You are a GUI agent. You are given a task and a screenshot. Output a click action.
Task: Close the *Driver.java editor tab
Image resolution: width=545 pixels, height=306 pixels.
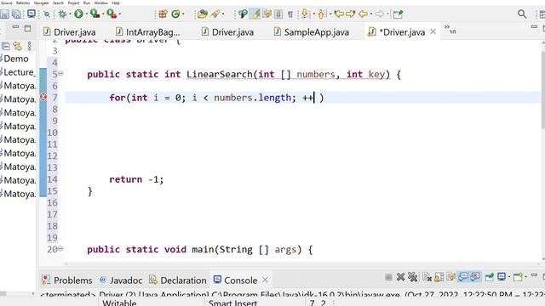pyautogui.click(x=433, y=31)
